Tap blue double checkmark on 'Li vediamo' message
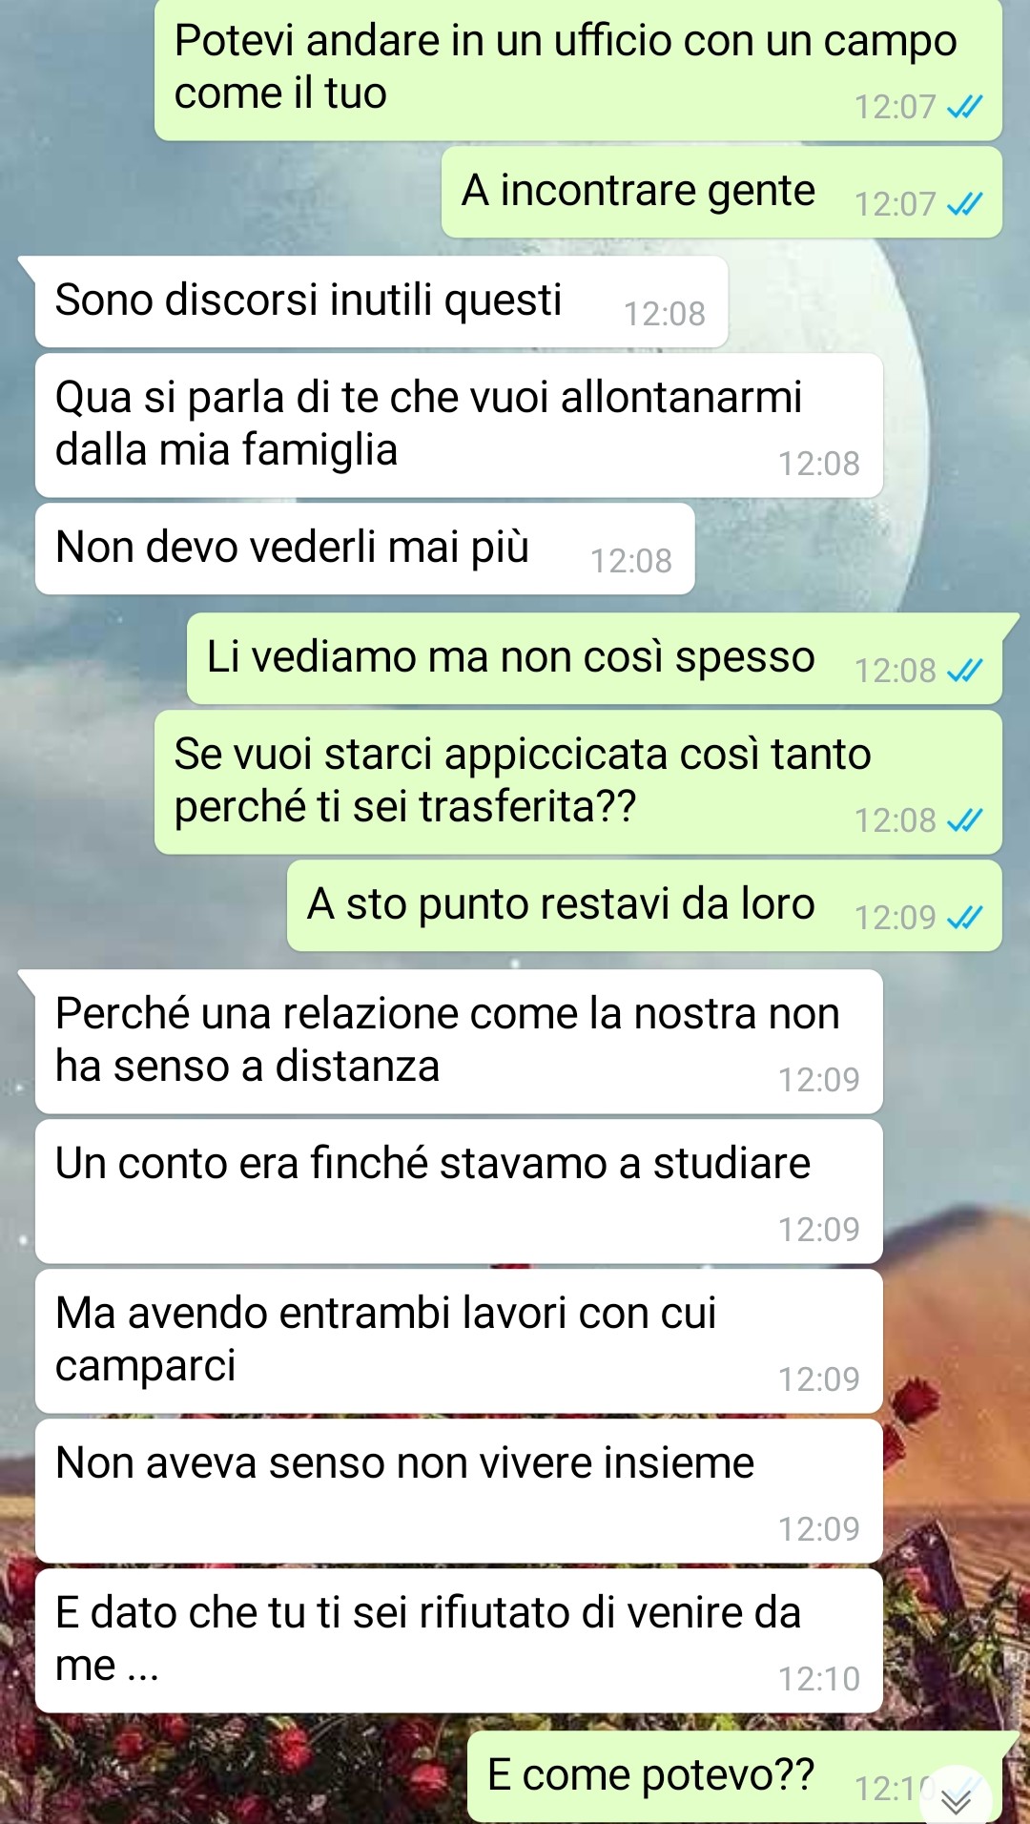This screenshot has height=1824, width=1030. point(964,671)
